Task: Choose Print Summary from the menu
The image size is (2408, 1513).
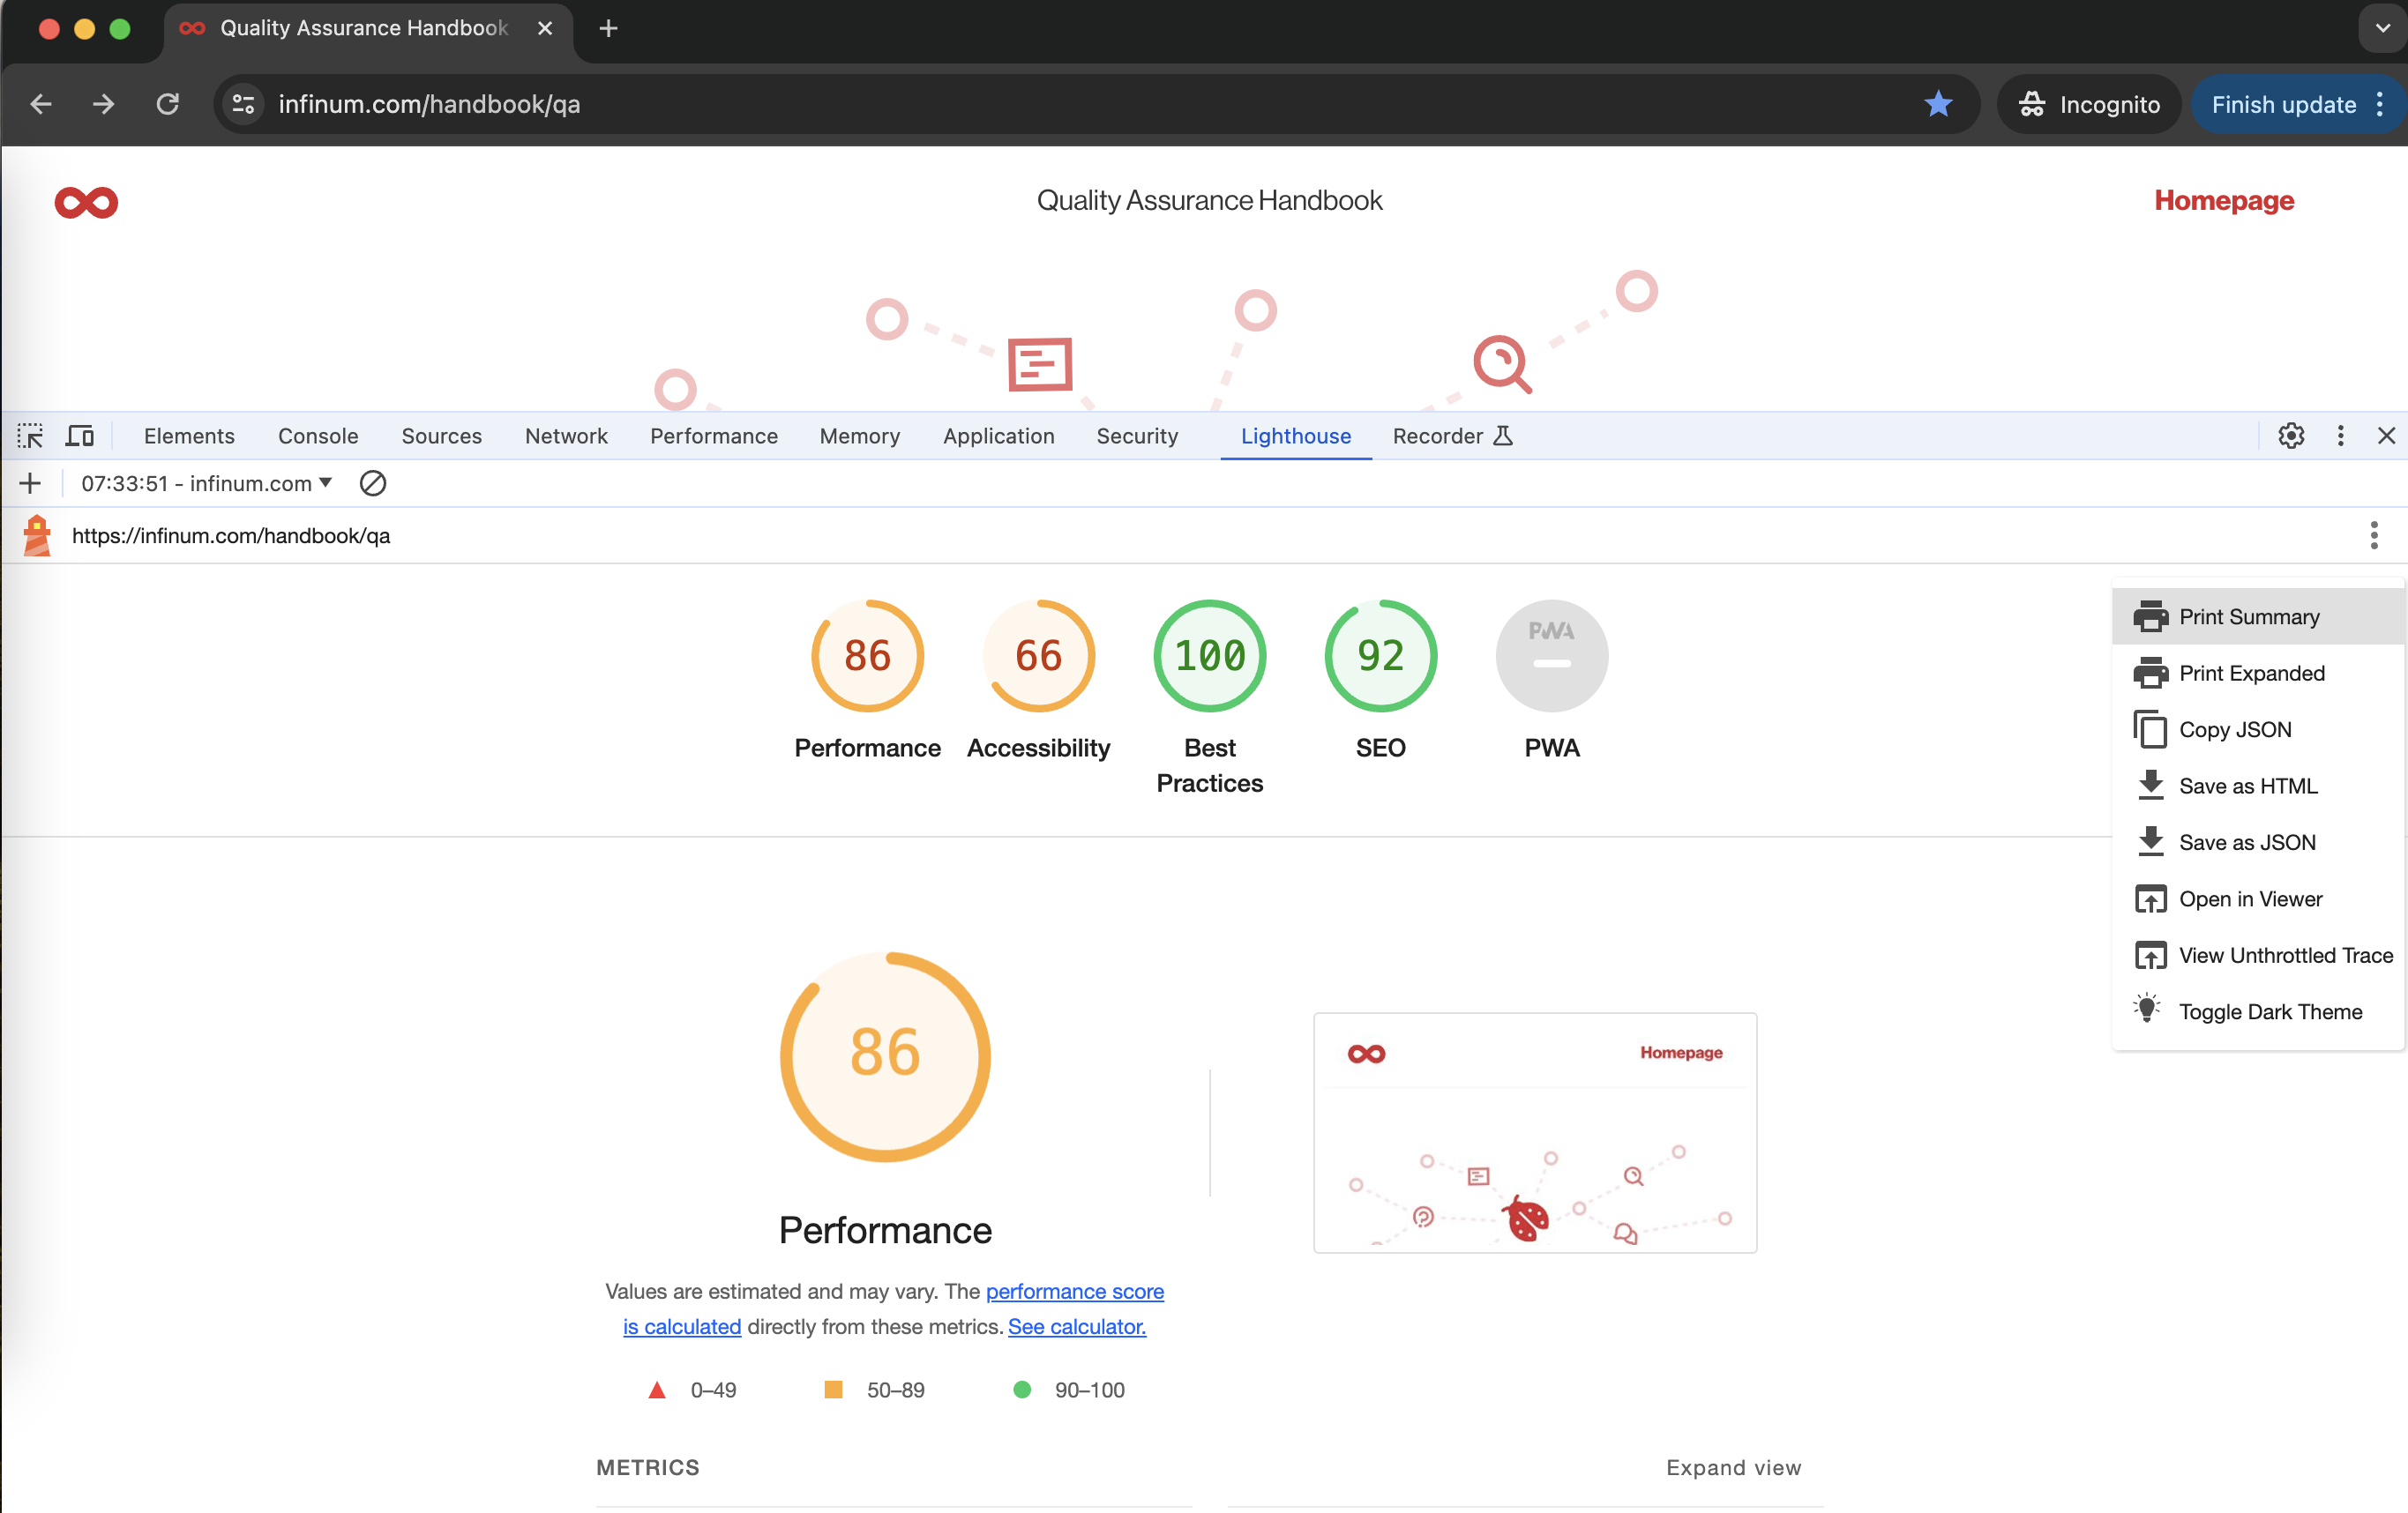Action: coord(2258,616)
